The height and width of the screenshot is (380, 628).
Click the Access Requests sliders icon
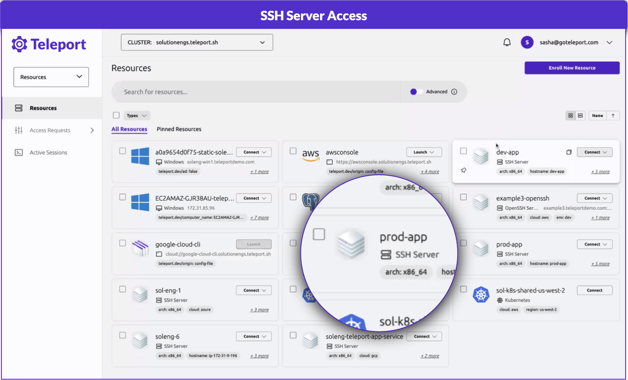pyautogui.click(x=19, y=130)
